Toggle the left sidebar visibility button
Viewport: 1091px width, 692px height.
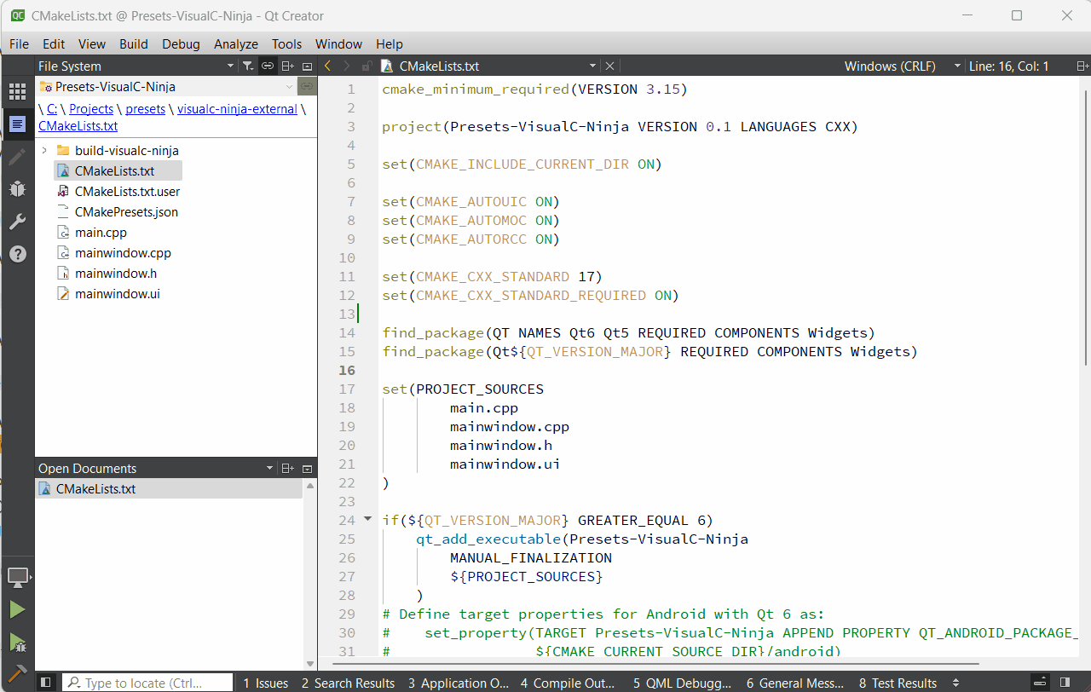(x=46, y=683)
